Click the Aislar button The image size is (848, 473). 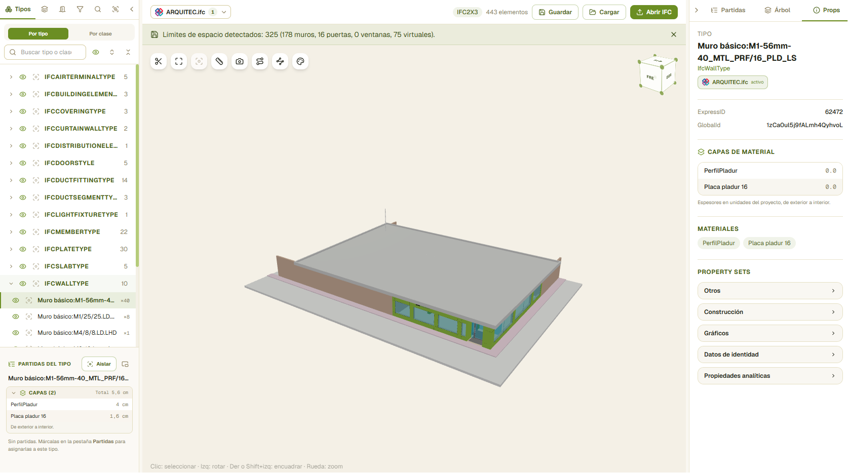coord(99,364)
